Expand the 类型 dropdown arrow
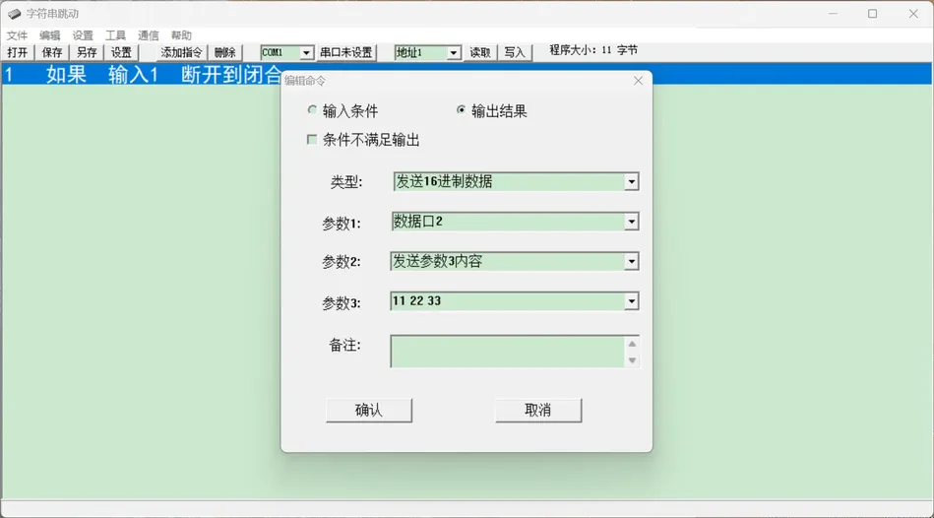Viewport: 934px width, 518px height. pos(631,182)
